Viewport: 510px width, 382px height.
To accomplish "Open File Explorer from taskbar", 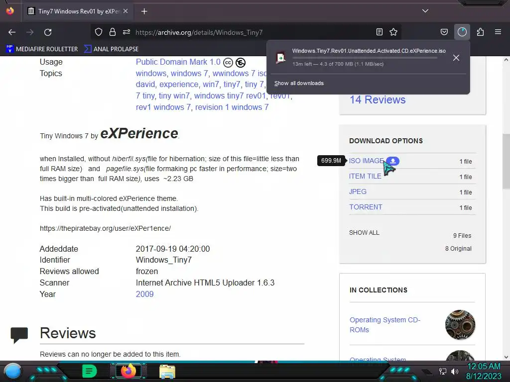I will [167, 371].
